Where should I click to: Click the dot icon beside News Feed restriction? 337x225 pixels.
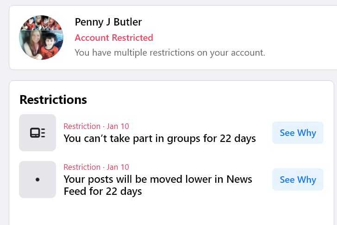(x=37, y=180)
